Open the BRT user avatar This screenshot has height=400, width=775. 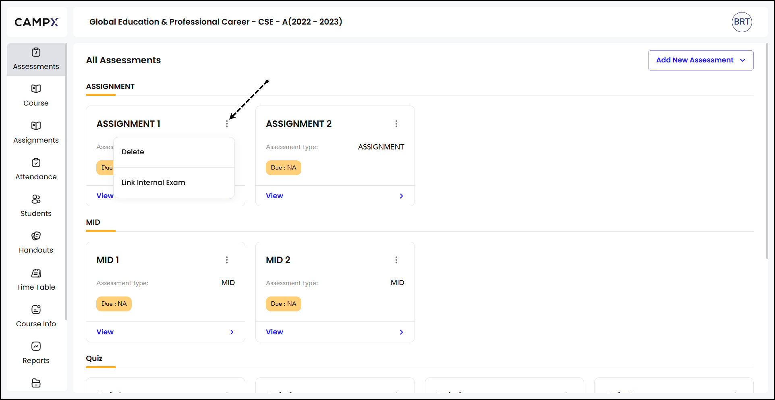(742, 22)
